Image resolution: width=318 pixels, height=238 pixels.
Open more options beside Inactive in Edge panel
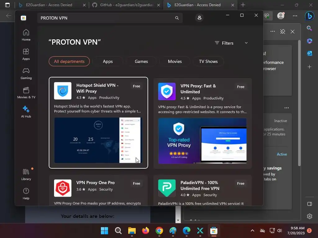[x=287, y=108]
